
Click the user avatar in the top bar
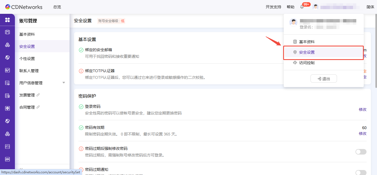point(315,7)
